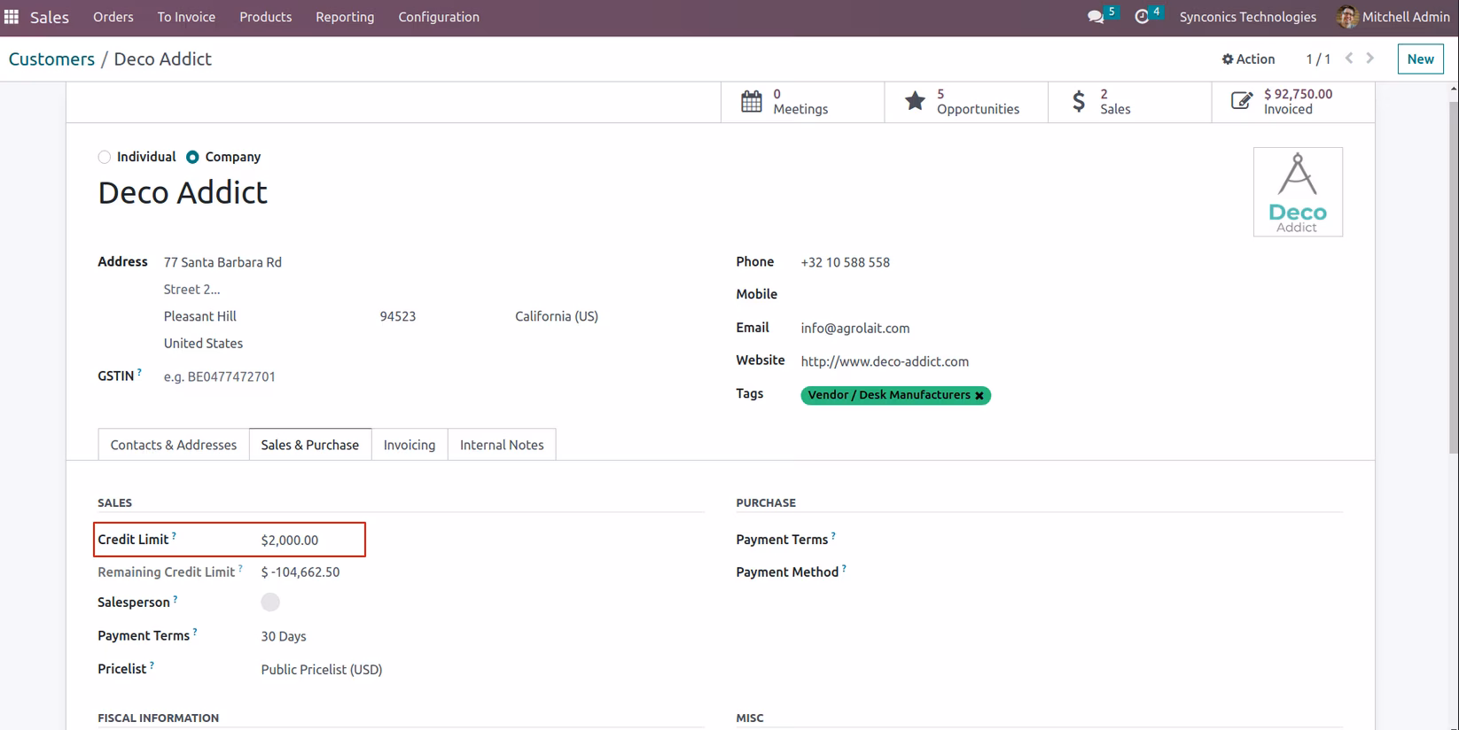Switch to the Invoicing tab
The width and height of the screenshot is (1459, 730).
410,445
